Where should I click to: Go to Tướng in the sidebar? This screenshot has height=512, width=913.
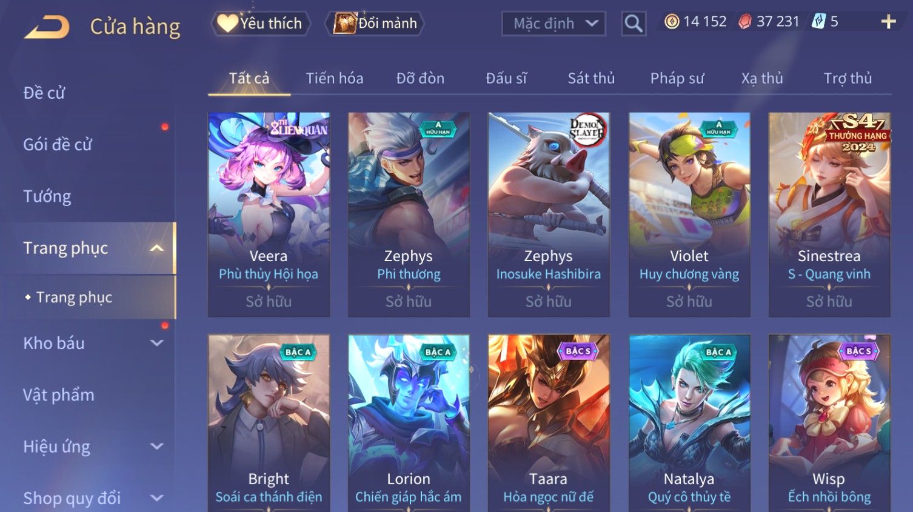click(x=47, y=196)
